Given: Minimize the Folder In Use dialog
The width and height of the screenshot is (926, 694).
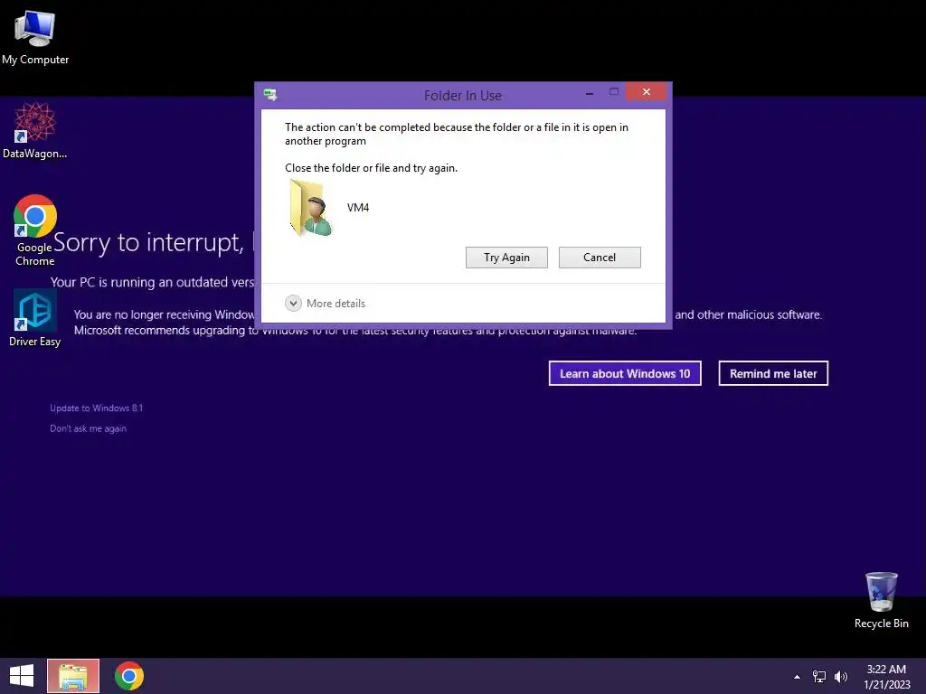Looking at the screenshot, I should click(x=590, y=93).
